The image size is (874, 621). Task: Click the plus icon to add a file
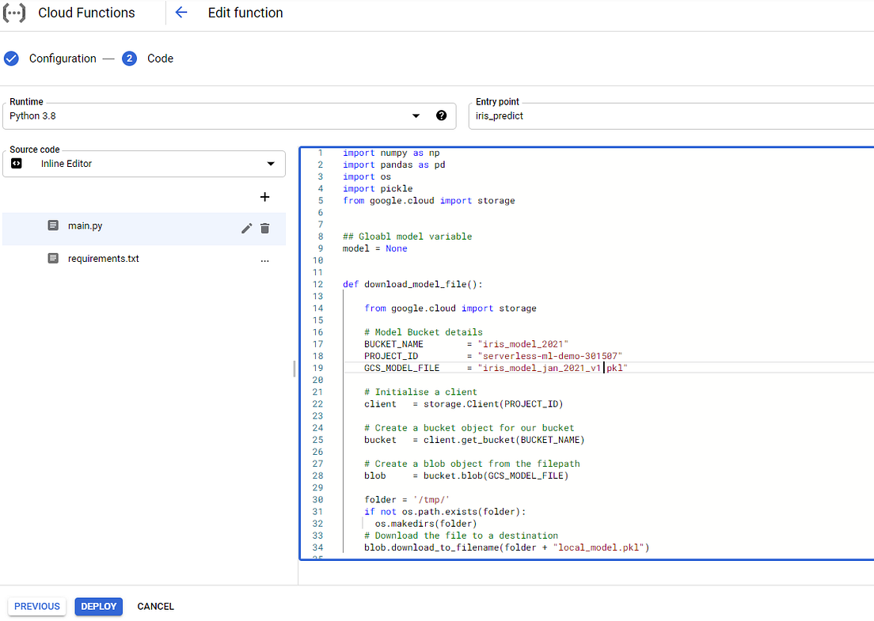[x=264, y=197]
